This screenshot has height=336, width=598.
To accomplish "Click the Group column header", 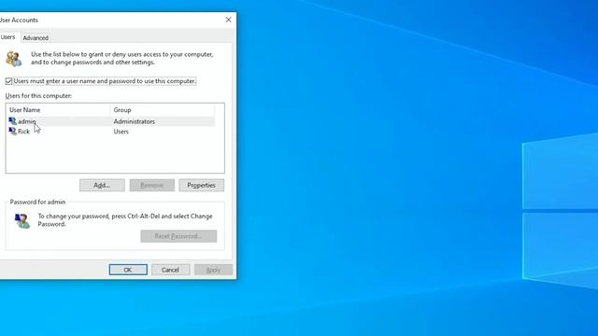I will [163, 110].
